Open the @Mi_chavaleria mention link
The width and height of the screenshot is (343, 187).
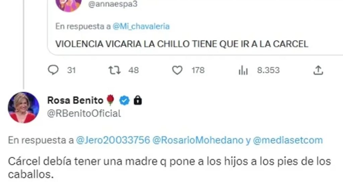click(141, 26)
